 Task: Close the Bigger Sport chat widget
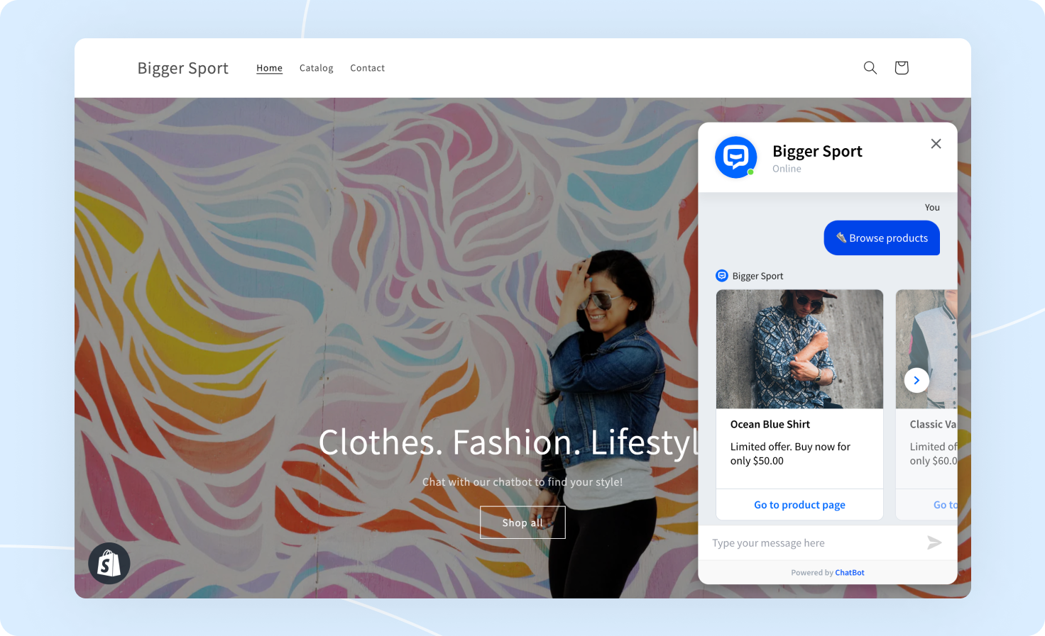tap(936, 143)
